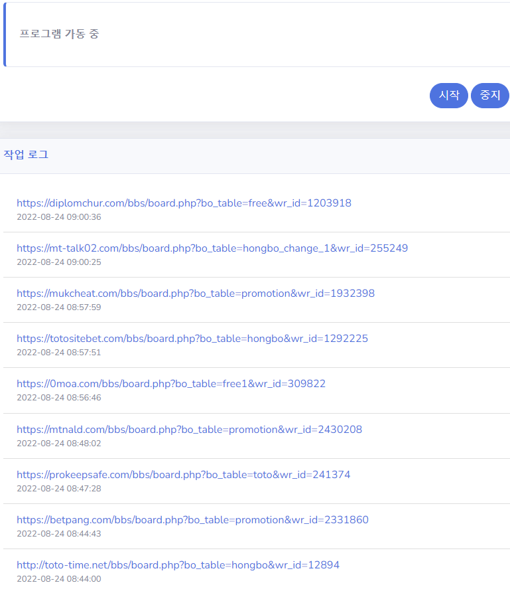Click the 프로그램 가동 중 status message
Image resolution: width=510 pixels, height=593 pixels.
coord(59,34)
